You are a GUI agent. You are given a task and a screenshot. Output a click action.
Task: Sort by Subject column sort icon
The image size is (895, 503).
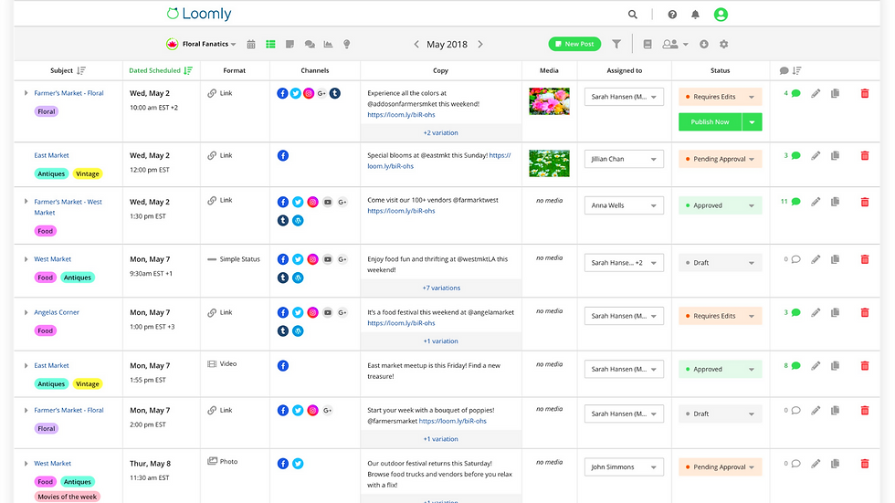[x=81, y=70]
